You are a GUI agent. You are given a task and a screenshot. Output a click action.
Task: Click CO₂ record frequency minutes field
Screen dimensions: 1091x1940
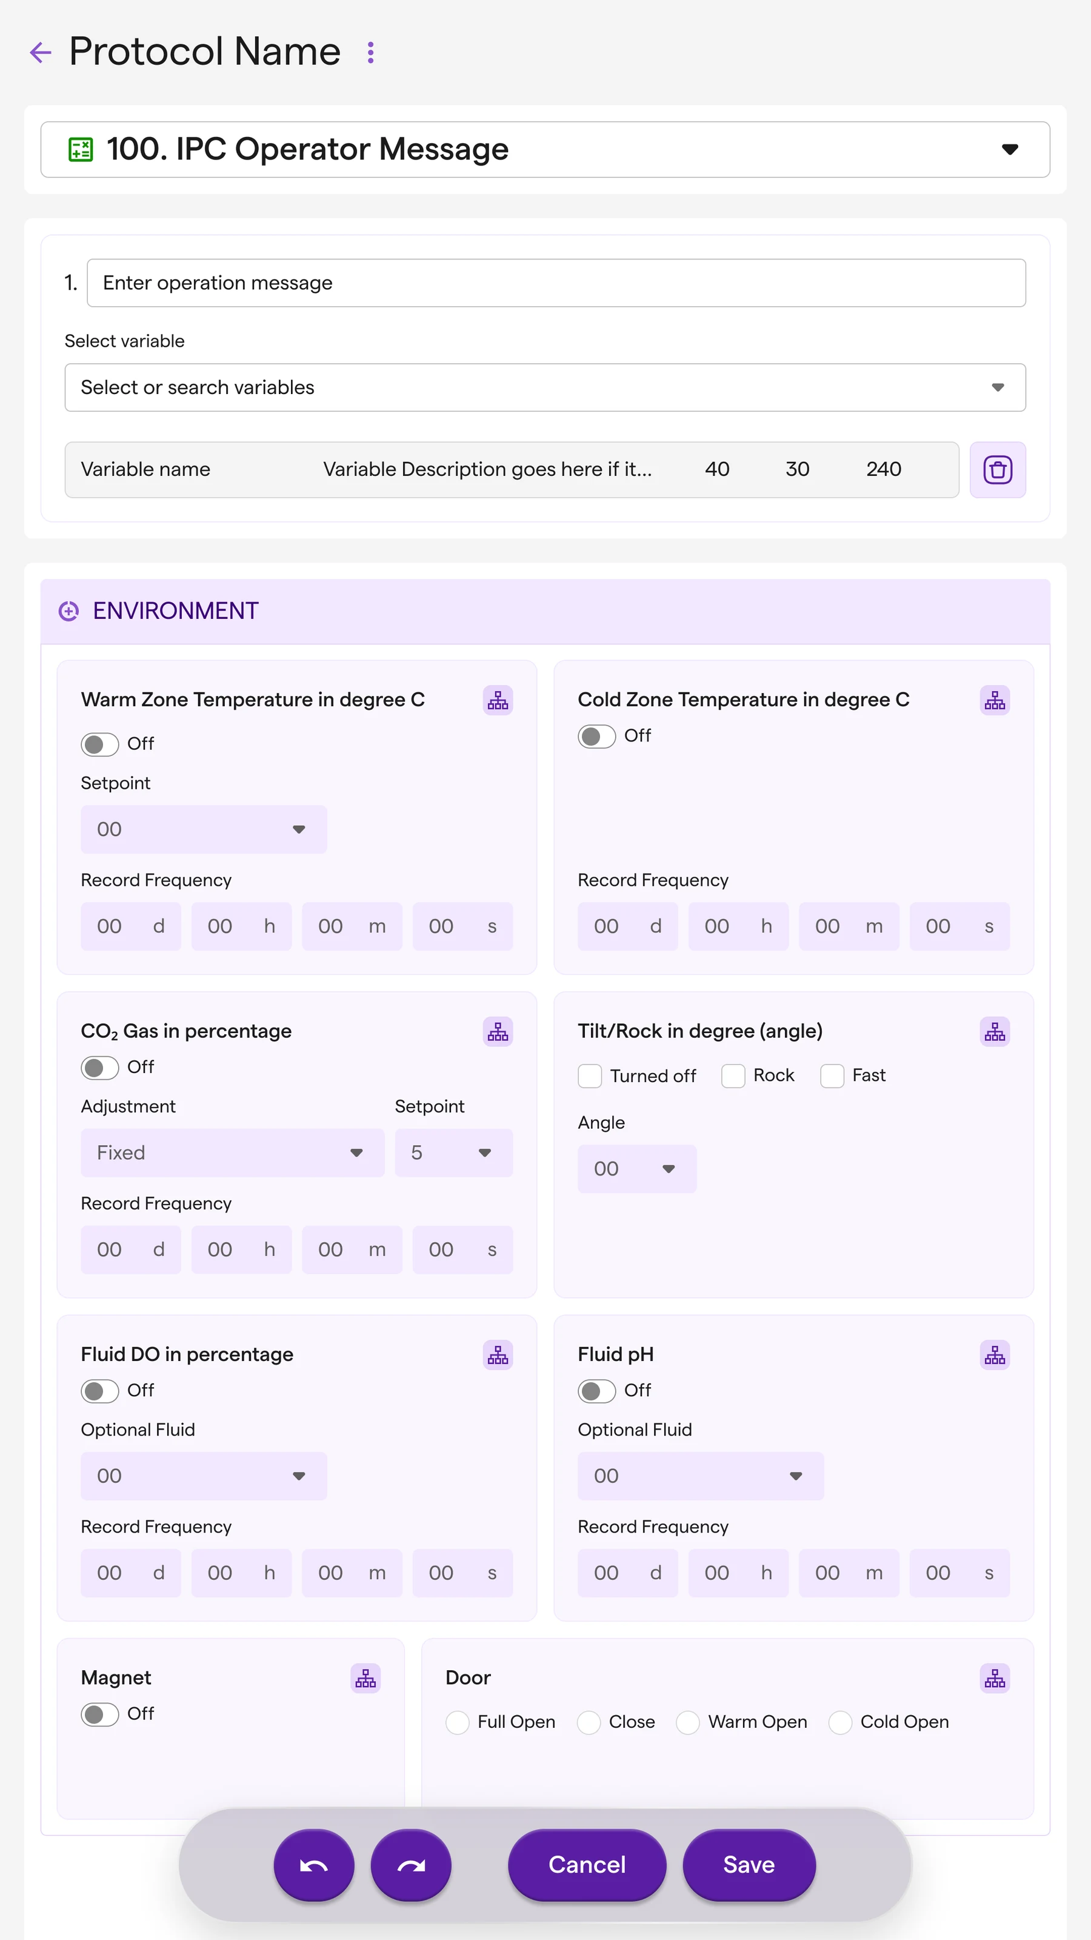(x=352, y=1249)
